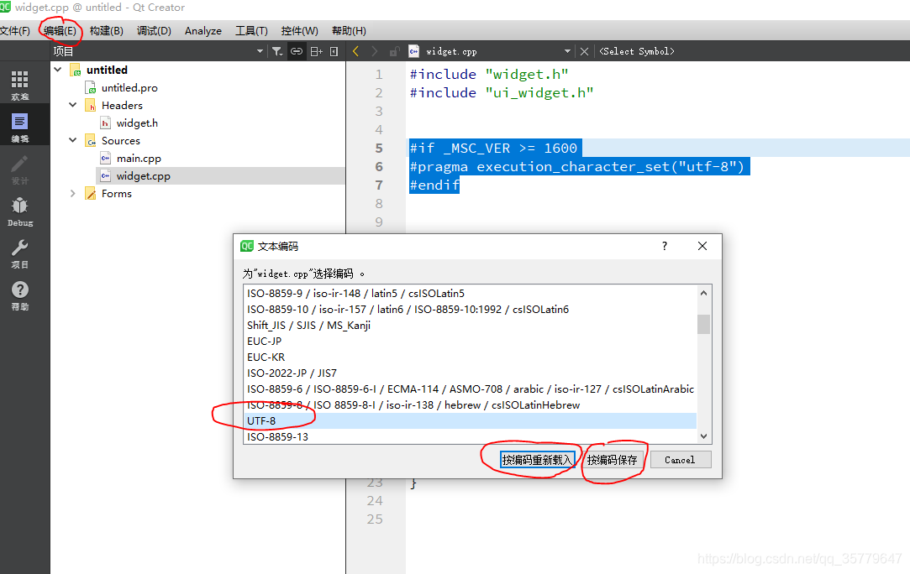The height and width of the screenshot is (574, 910).
Task: Close the widget.cpp document with X
Action: [585, 51]
